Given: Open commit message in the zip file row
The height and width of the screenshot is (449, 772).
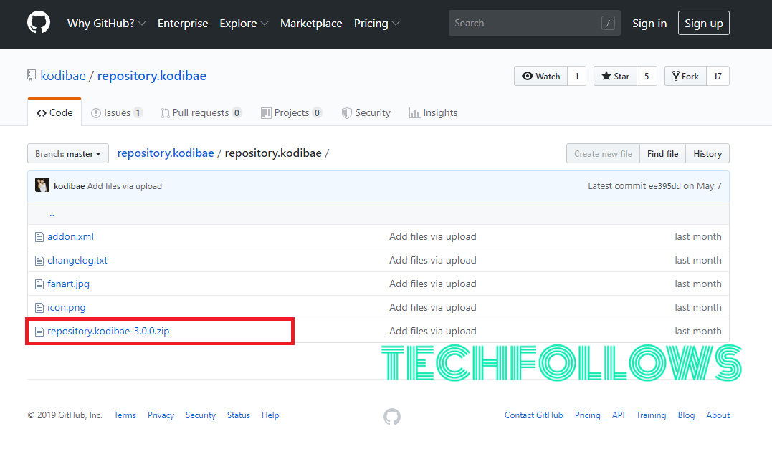Looking at the screenshot, I should click(x=433, y=331).
